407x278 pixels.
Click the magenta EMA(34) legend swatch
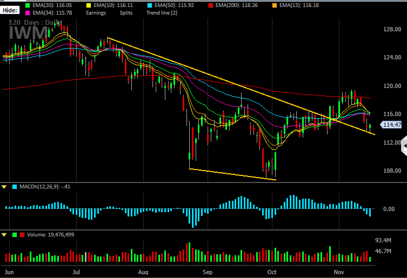tap(28, 13)
